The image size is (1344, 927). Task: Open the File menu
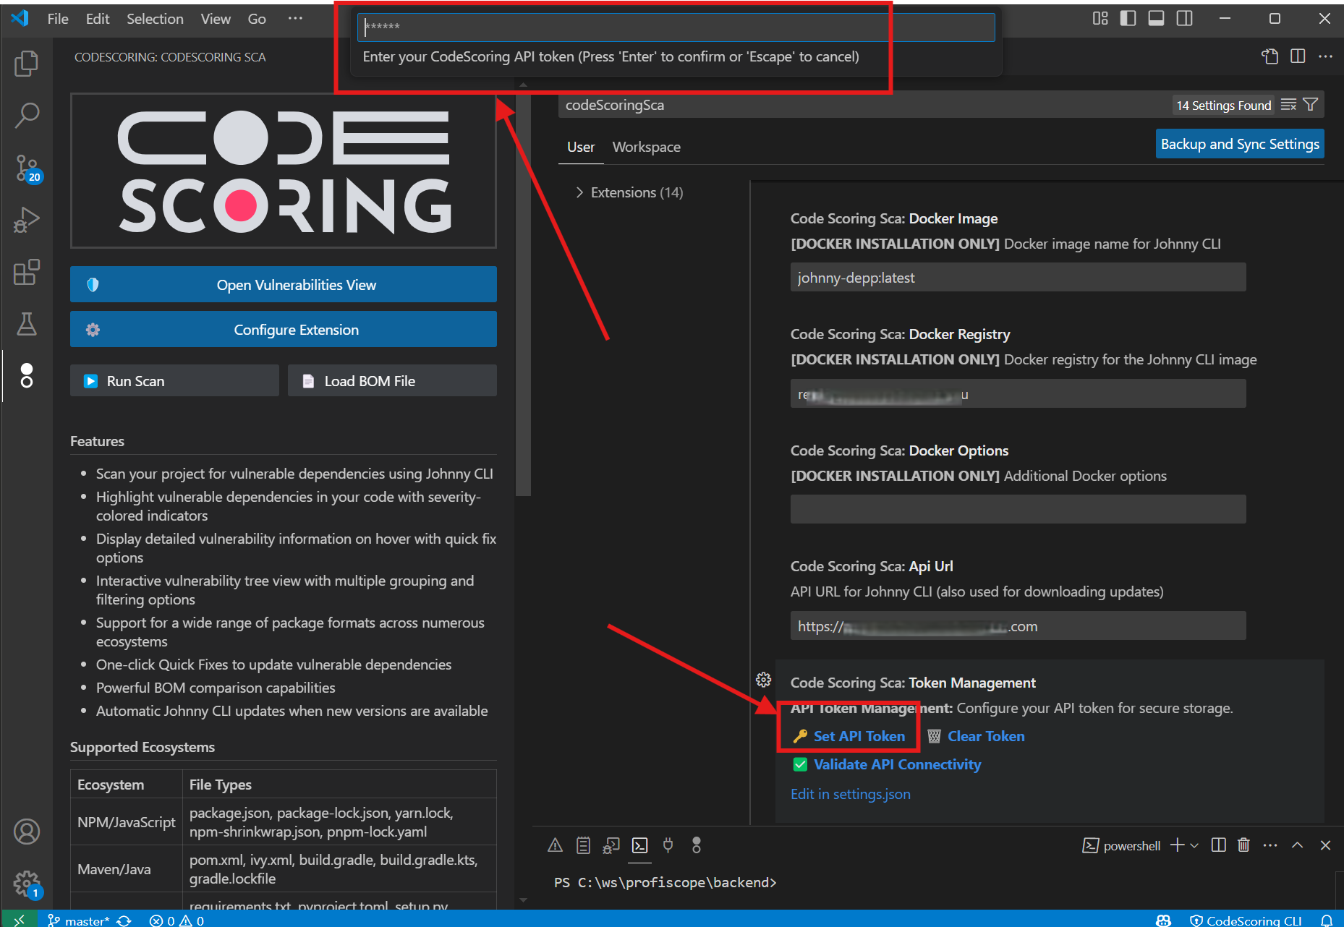58,19
